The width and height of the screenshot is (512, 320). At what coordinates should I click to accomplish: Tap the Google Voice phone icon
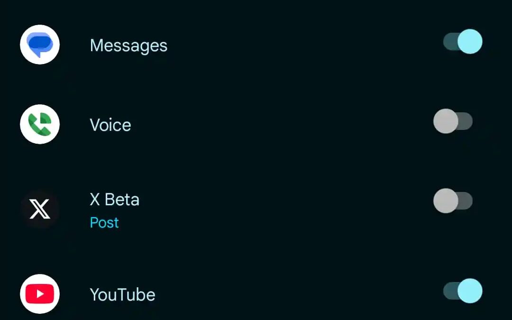[40, 124]
